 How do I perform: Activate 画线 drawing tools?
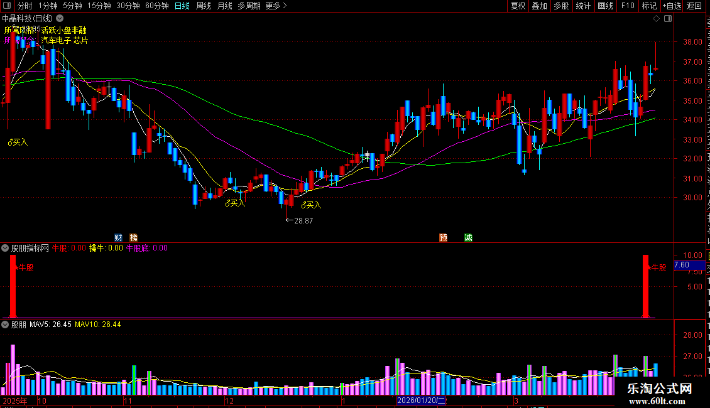coord(605,6)
